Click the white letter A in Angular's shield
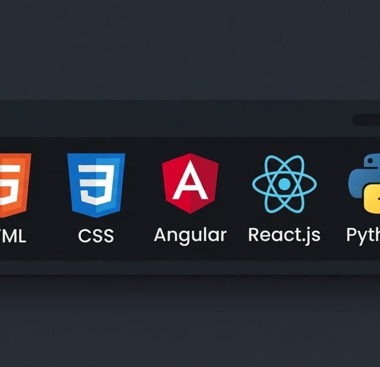This screenshot has height=367, width=380. tap(190, 180)
